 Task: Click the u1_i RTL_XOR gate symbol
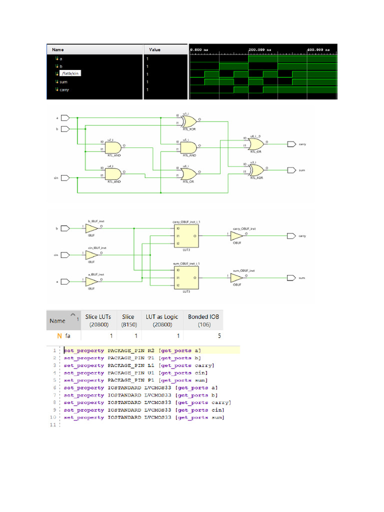[189, 122]
